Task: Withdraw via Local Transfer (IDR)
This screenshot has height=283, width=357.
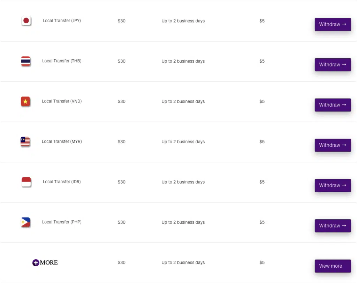Action: tap(333, 185)
